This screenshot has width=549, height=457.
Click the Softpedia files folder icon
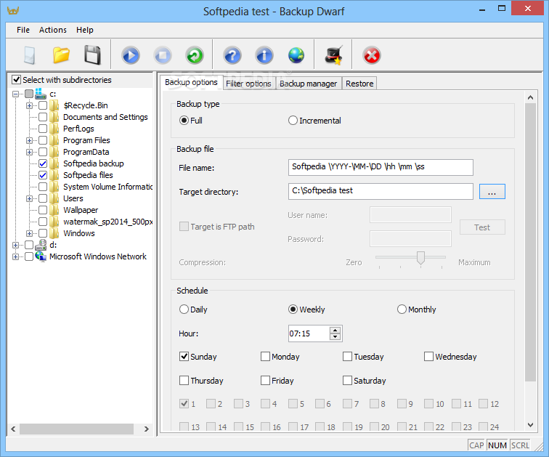(54, 175)
